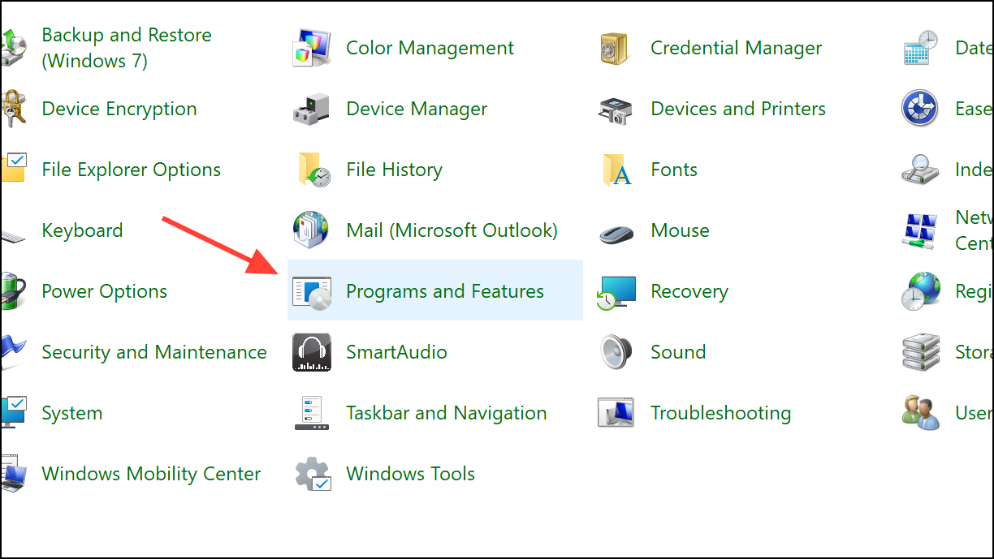The height and width of the screenshot is (559, 994).
Task: Open the Device Manager icon
Action: pyautogui.click(x=312, y=109)
